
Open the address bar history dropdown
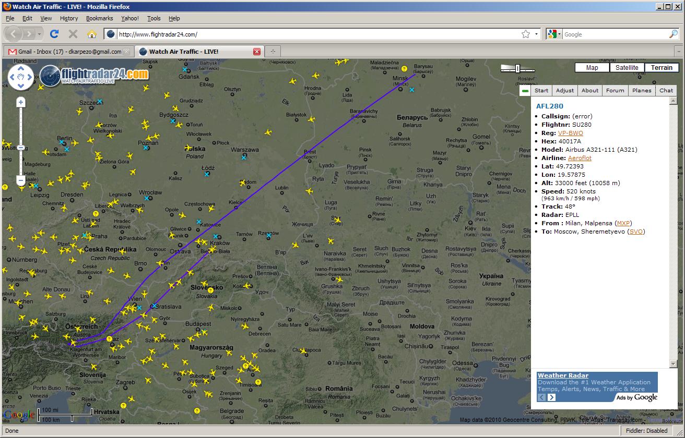[537, 34]
